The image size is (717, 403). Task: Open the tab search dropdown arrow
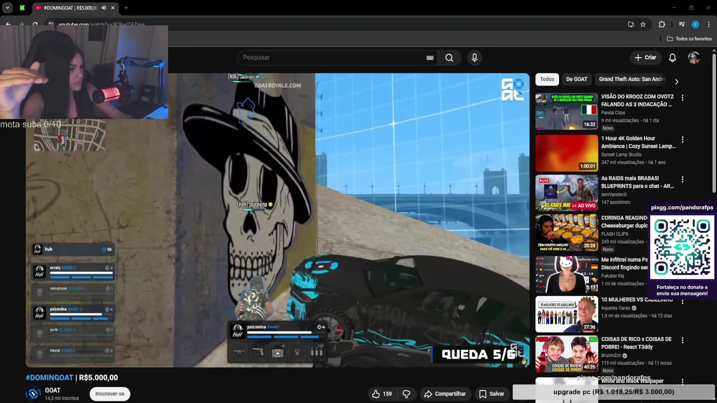7,8
